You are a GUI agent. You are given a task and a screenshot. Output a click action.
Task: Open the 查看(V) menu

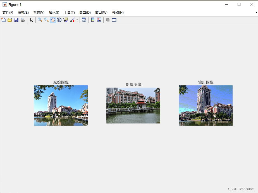tap(39, 13)
